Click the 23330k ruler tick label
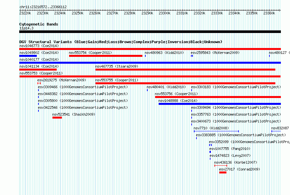 point(217,13)
